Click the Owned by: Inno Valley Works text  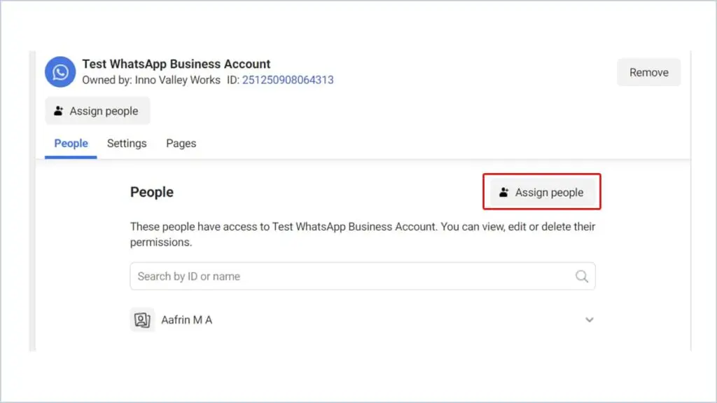(x=151, y=80)
